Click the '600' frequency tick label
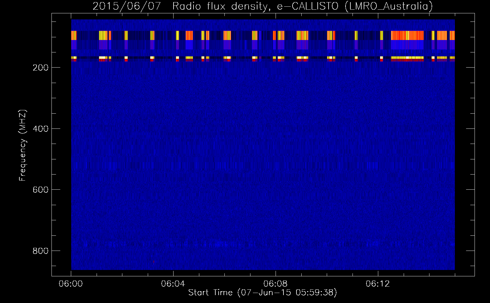 pyautogui.click(x=41, y=190)
